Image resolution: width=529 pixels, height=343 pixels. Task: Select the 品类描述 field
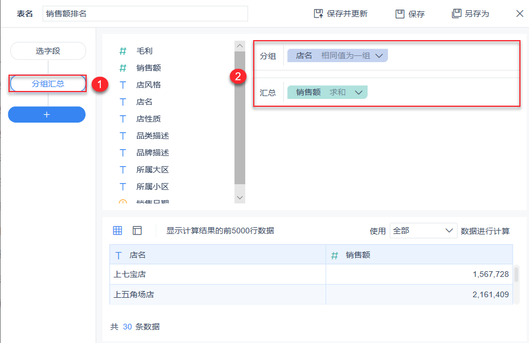pos(152,136)
